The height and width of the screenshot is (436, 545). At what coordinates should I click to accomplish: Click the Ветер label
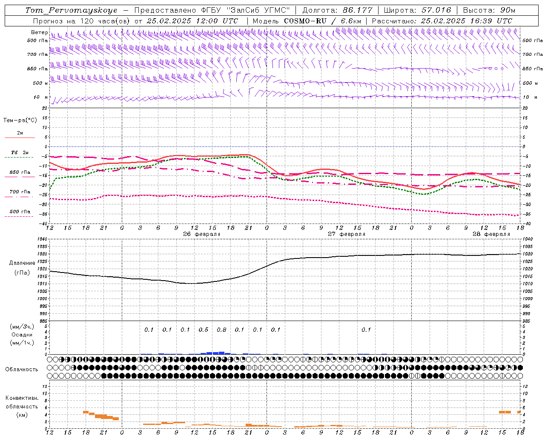(39, 32)
